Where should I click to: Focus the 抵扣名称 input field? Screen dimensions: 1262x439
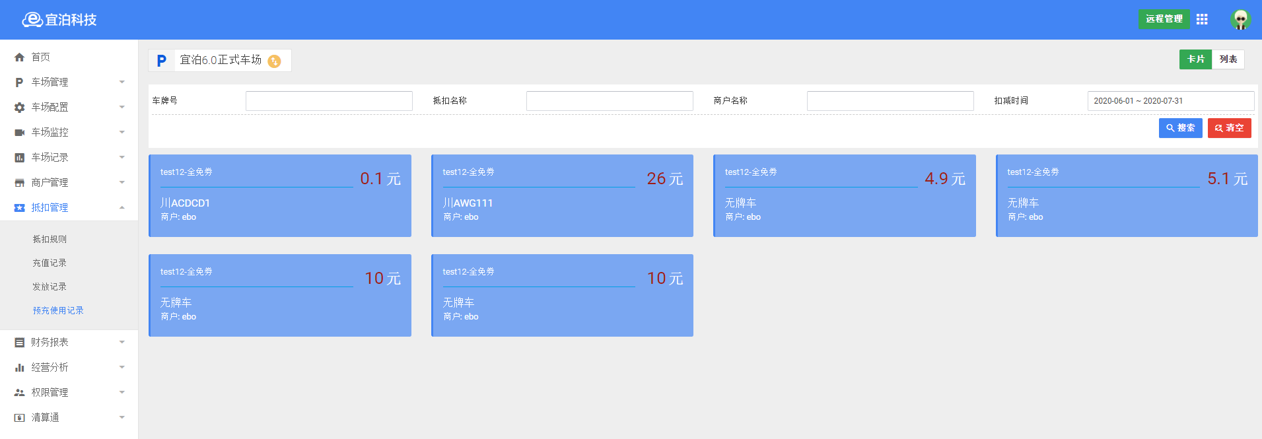[x=610, y=101]
